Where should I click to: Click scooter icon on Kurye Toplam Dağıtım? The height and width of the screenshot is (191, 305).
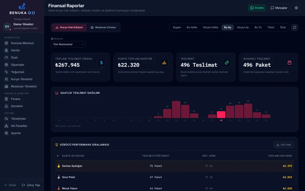pos(164,63)
